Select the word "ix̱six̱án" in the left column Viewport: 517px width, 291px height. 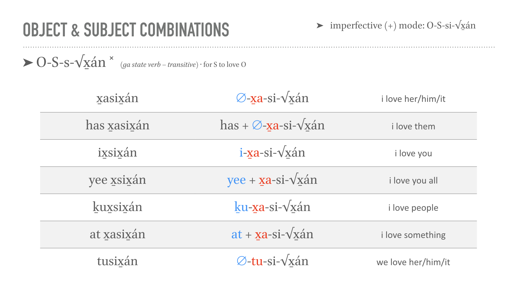click(117, 153)
